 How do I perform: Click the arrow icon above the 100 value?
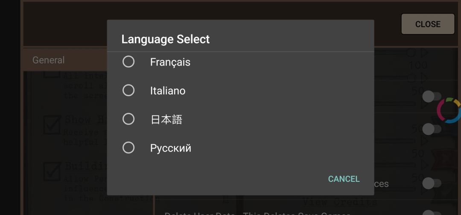[424, 53]
